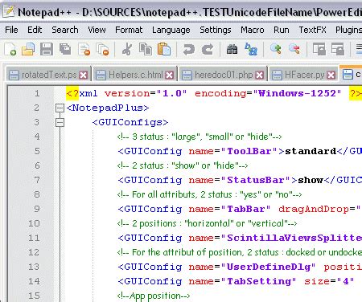The height and width of the screenshot is (302, 362).
Task: Click the Replace toolbar icon
Action: [x=251, y=50]
